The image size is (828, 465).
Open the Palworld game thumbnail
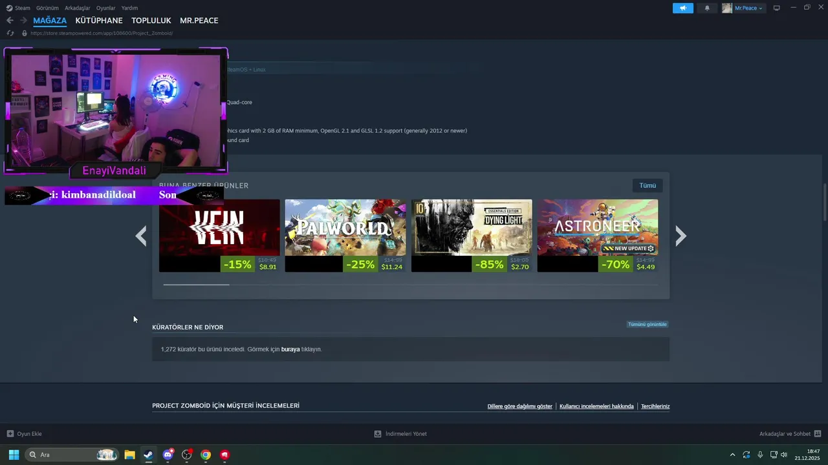pos(345,227)
